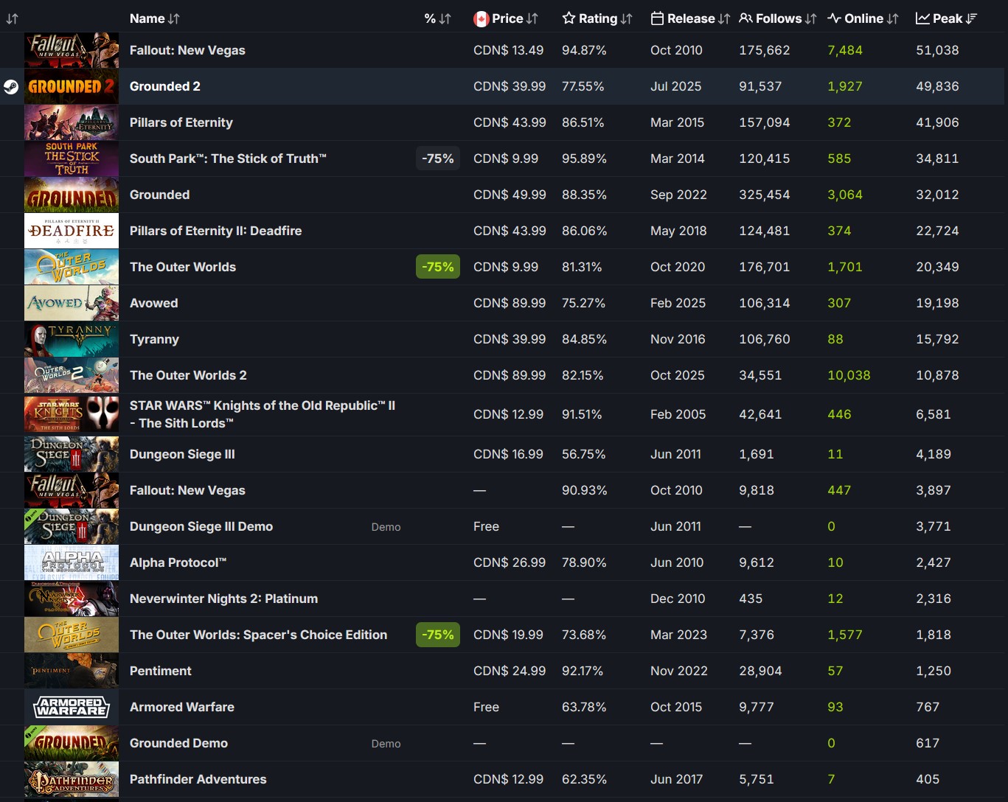Click the sort arrows in the first column header
The image size is (1008, 802).
tap(12, 18)
